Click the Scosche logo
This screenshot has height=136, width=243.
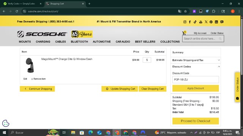pos(42,34)
